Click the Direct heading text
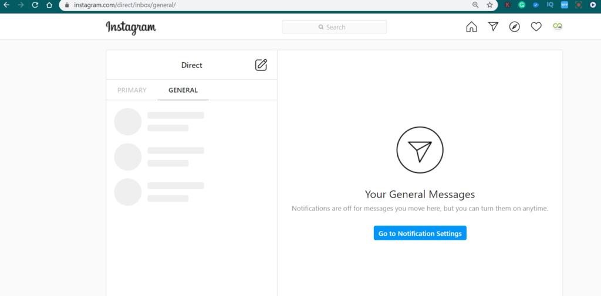Viewport: 601px width, 296px height. [192, 66]
